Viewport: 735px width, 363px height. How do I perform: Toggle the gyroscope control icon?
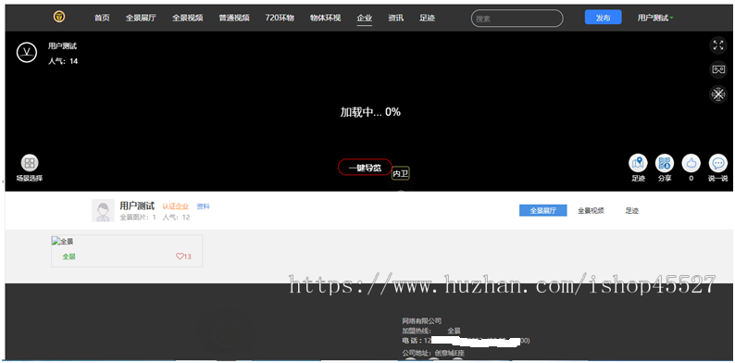(717, 94)
